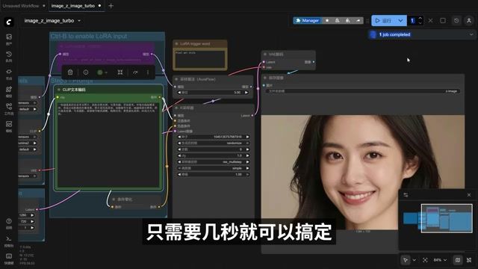Screen dimensions: 478x269
Task: Open the node library sidebar panel
Action: click(9, 72)
